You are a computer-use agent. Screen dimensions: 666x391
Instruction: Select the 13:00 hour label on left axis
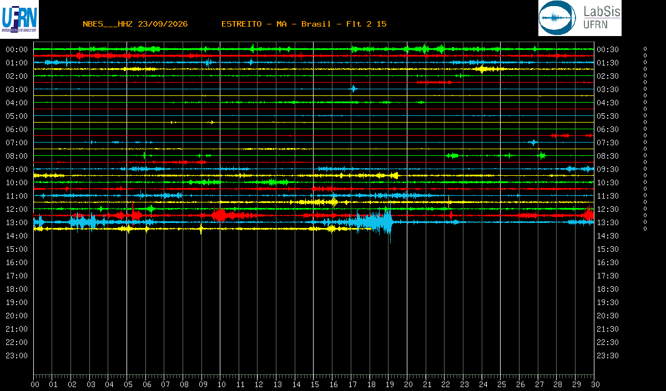pyautogui.click(x=17, y=222)
